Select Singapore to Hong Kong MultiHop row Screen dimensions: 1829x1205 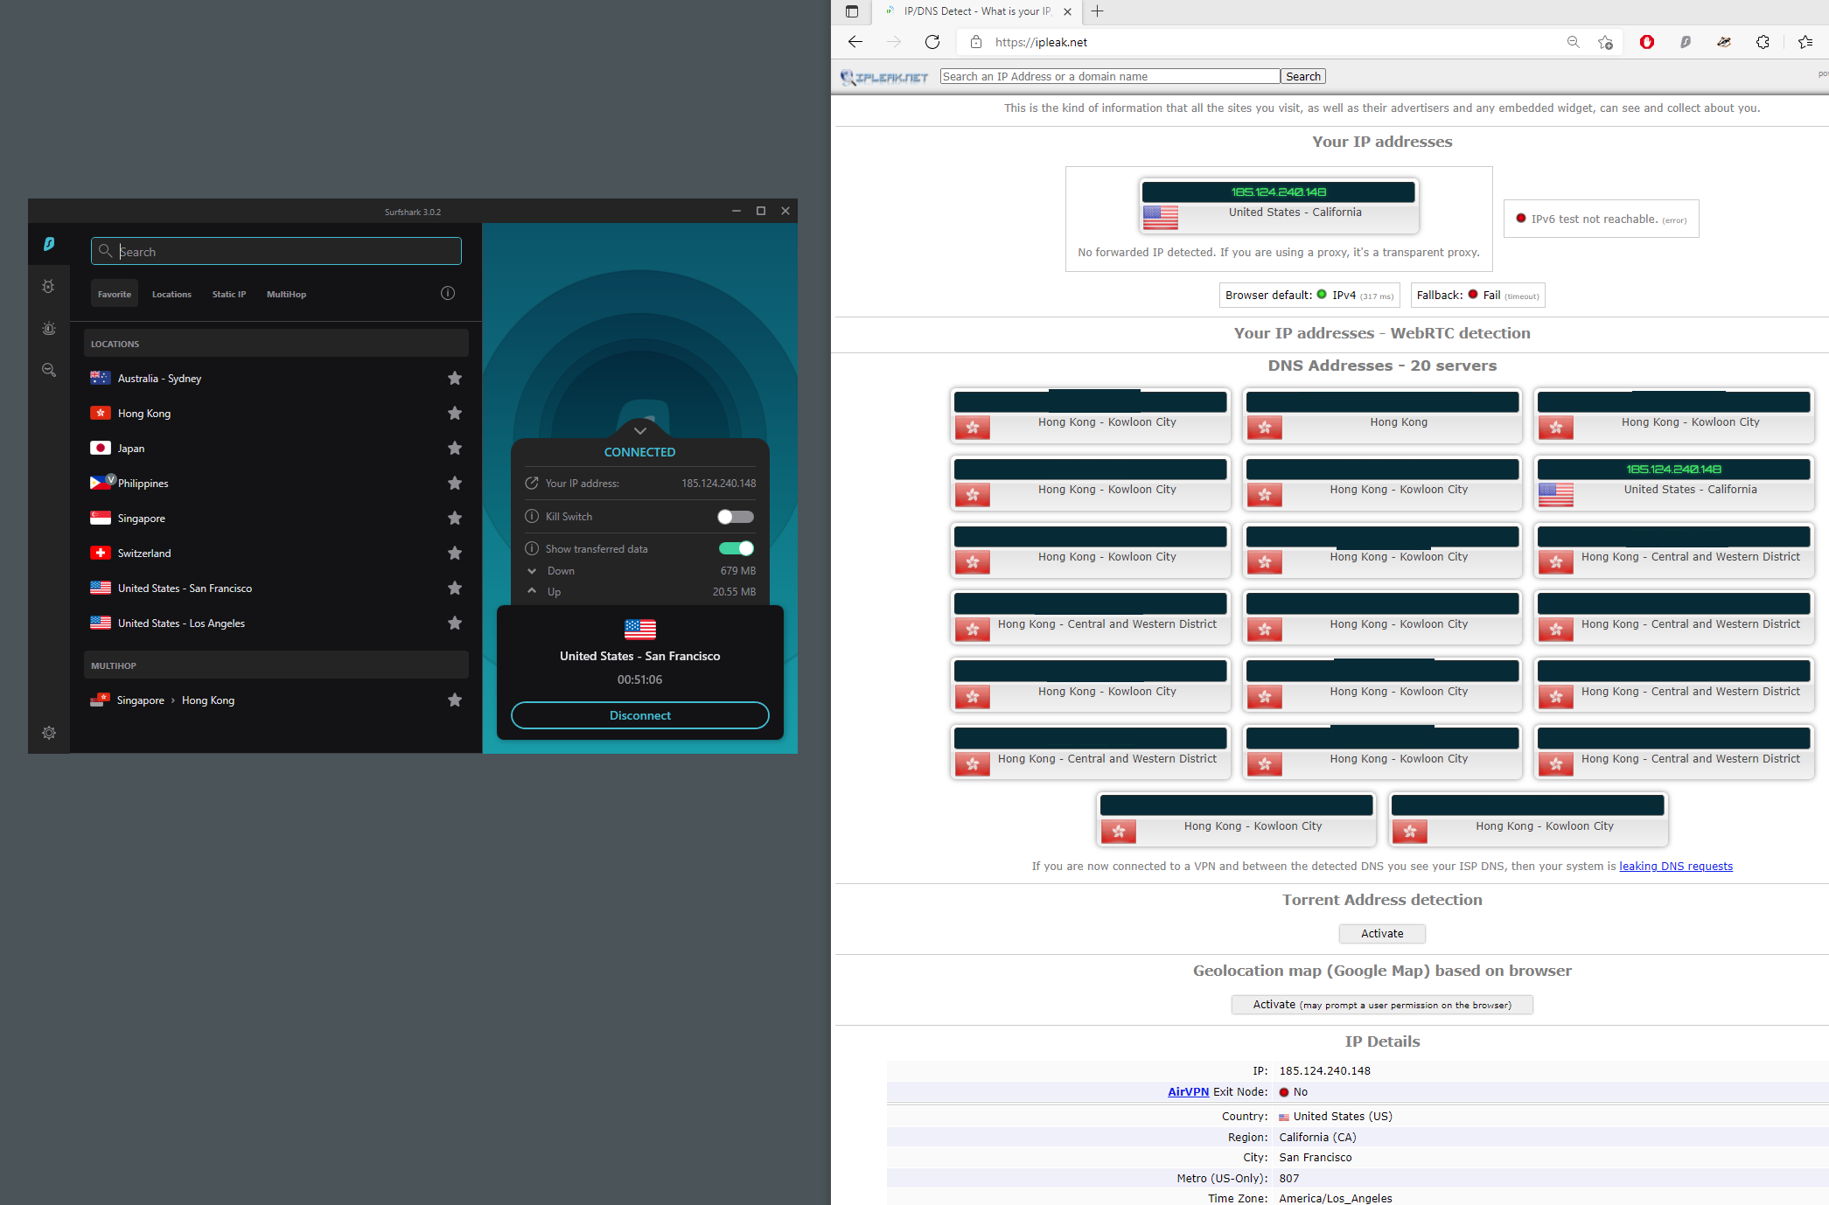[276, 700]
